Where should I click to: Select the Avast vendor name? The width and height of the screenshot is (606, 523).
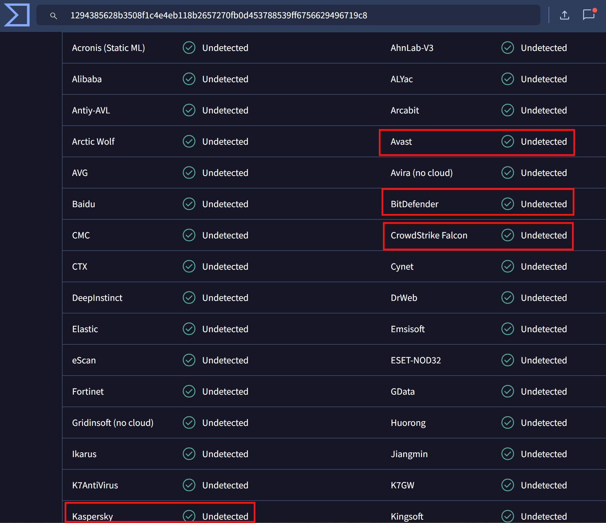(401, 142)
